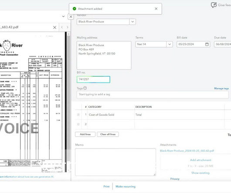Expand the chevron above the attachment preview

(63, 16)
